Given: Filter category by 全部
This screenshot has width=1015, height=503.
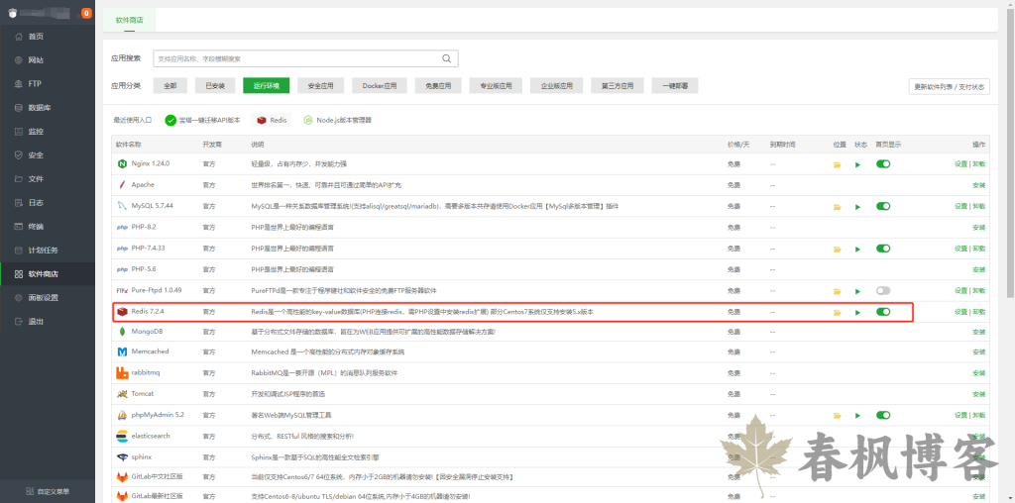Looking at the screenshot, I should [x=170, y=85].
